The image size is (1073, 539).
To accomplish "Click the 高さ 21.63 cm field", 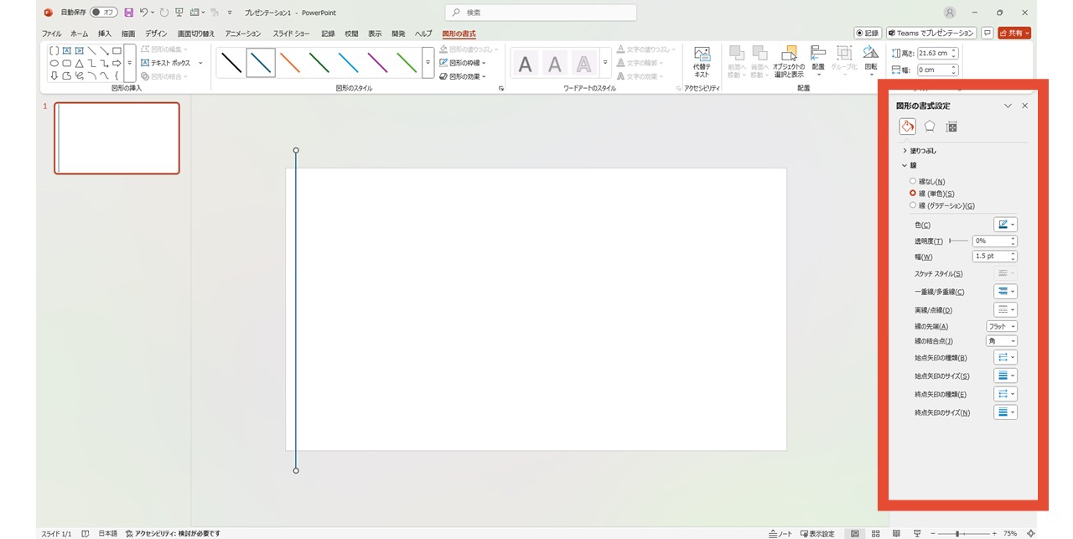I will (937, 53).
